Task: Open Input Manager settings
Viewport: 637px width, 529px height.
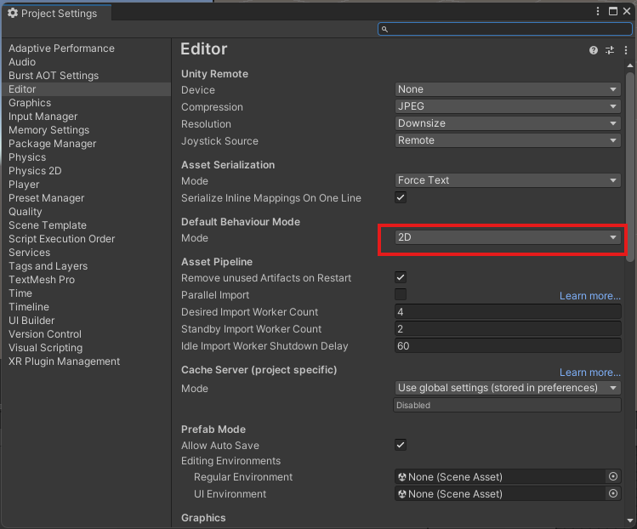Action: 43,117
